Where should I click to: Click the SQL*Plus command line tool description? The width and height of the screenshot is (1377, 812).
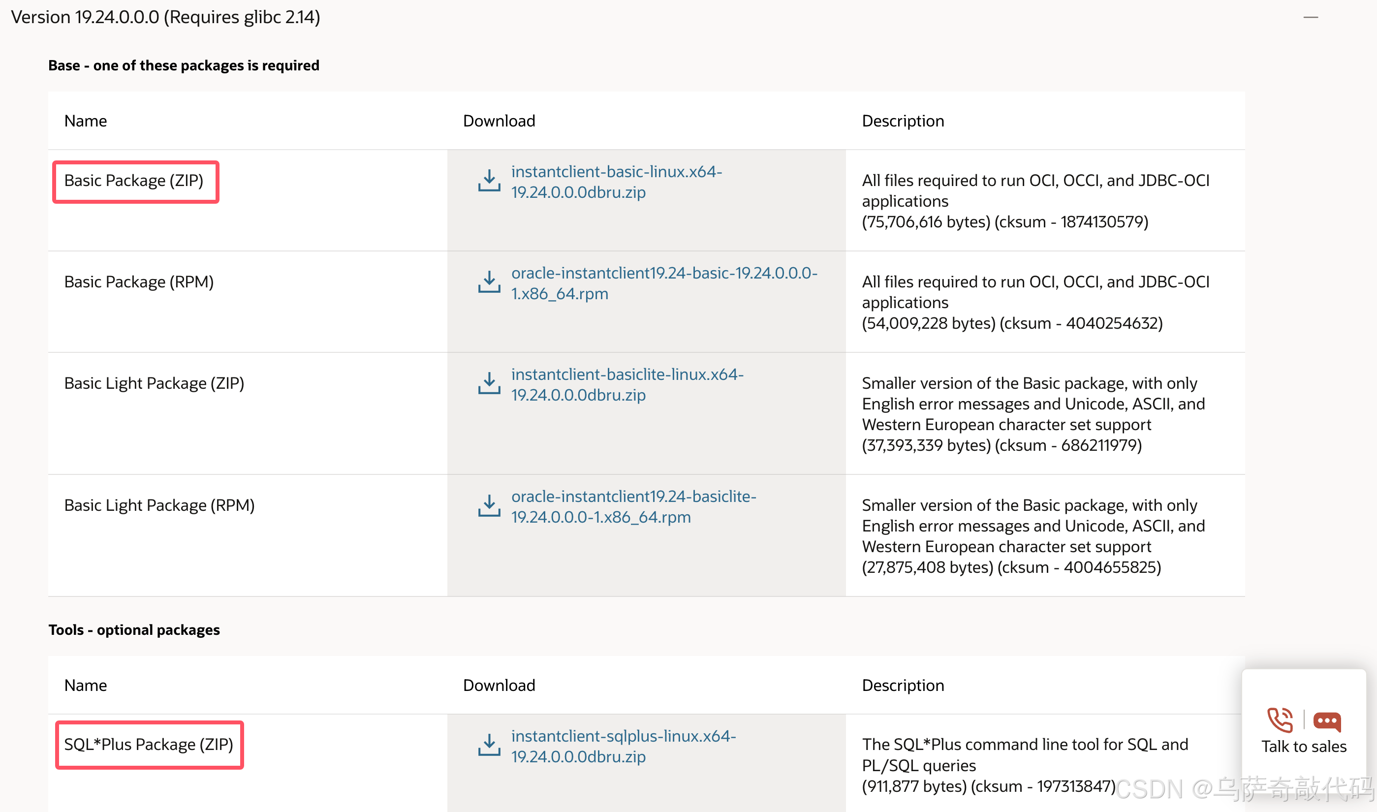pyautogui.click(x=1025, y=765)
